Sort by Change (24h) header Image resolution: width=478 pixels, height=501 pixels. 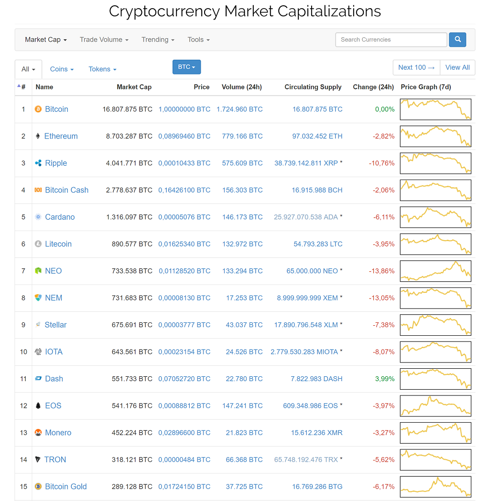point(373,87)
